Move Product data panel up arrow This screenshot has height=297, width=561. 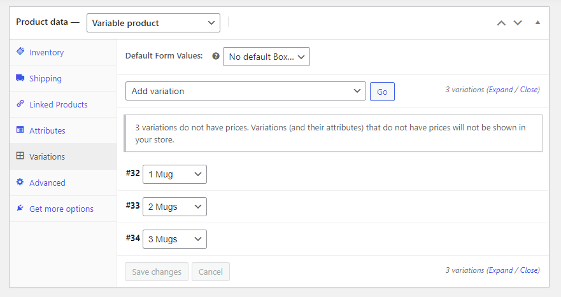click(501, 23)
